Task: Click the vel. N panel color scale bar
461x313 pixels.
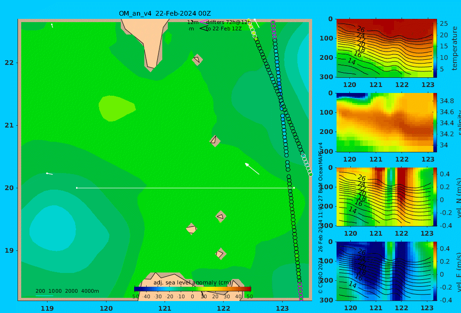Action: (435, 197)
